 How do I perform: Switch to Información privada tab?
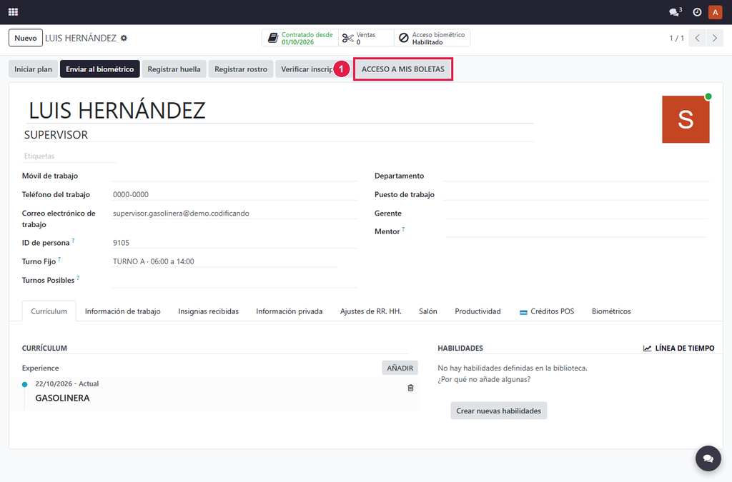point(289,311)
